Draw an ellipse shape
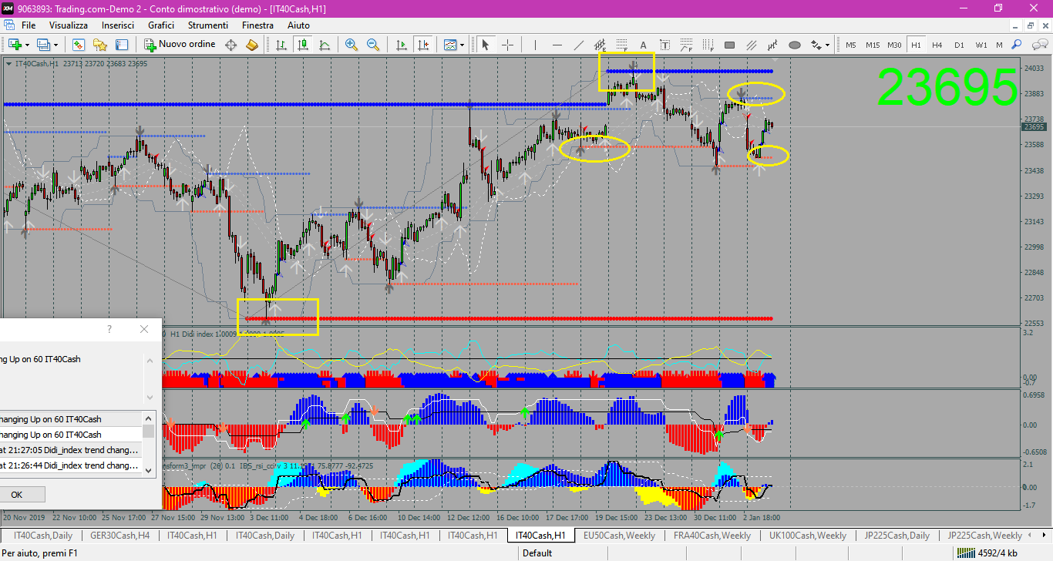 (x=795, y=45)
